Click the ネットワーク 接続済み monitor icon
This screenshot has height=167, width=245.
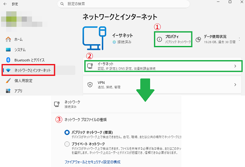point(57,104)
